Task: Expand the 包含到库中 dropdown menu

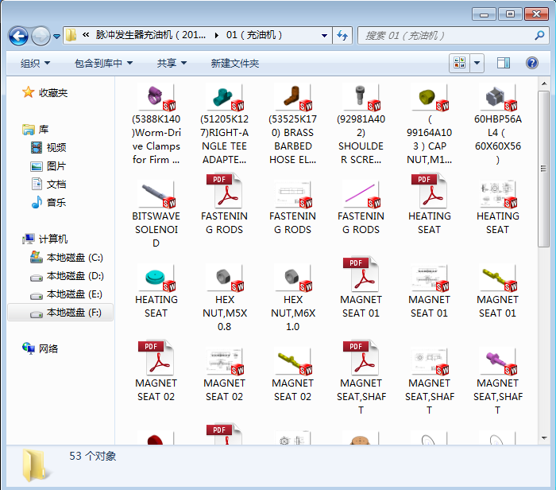Action: tap(103, 63)
